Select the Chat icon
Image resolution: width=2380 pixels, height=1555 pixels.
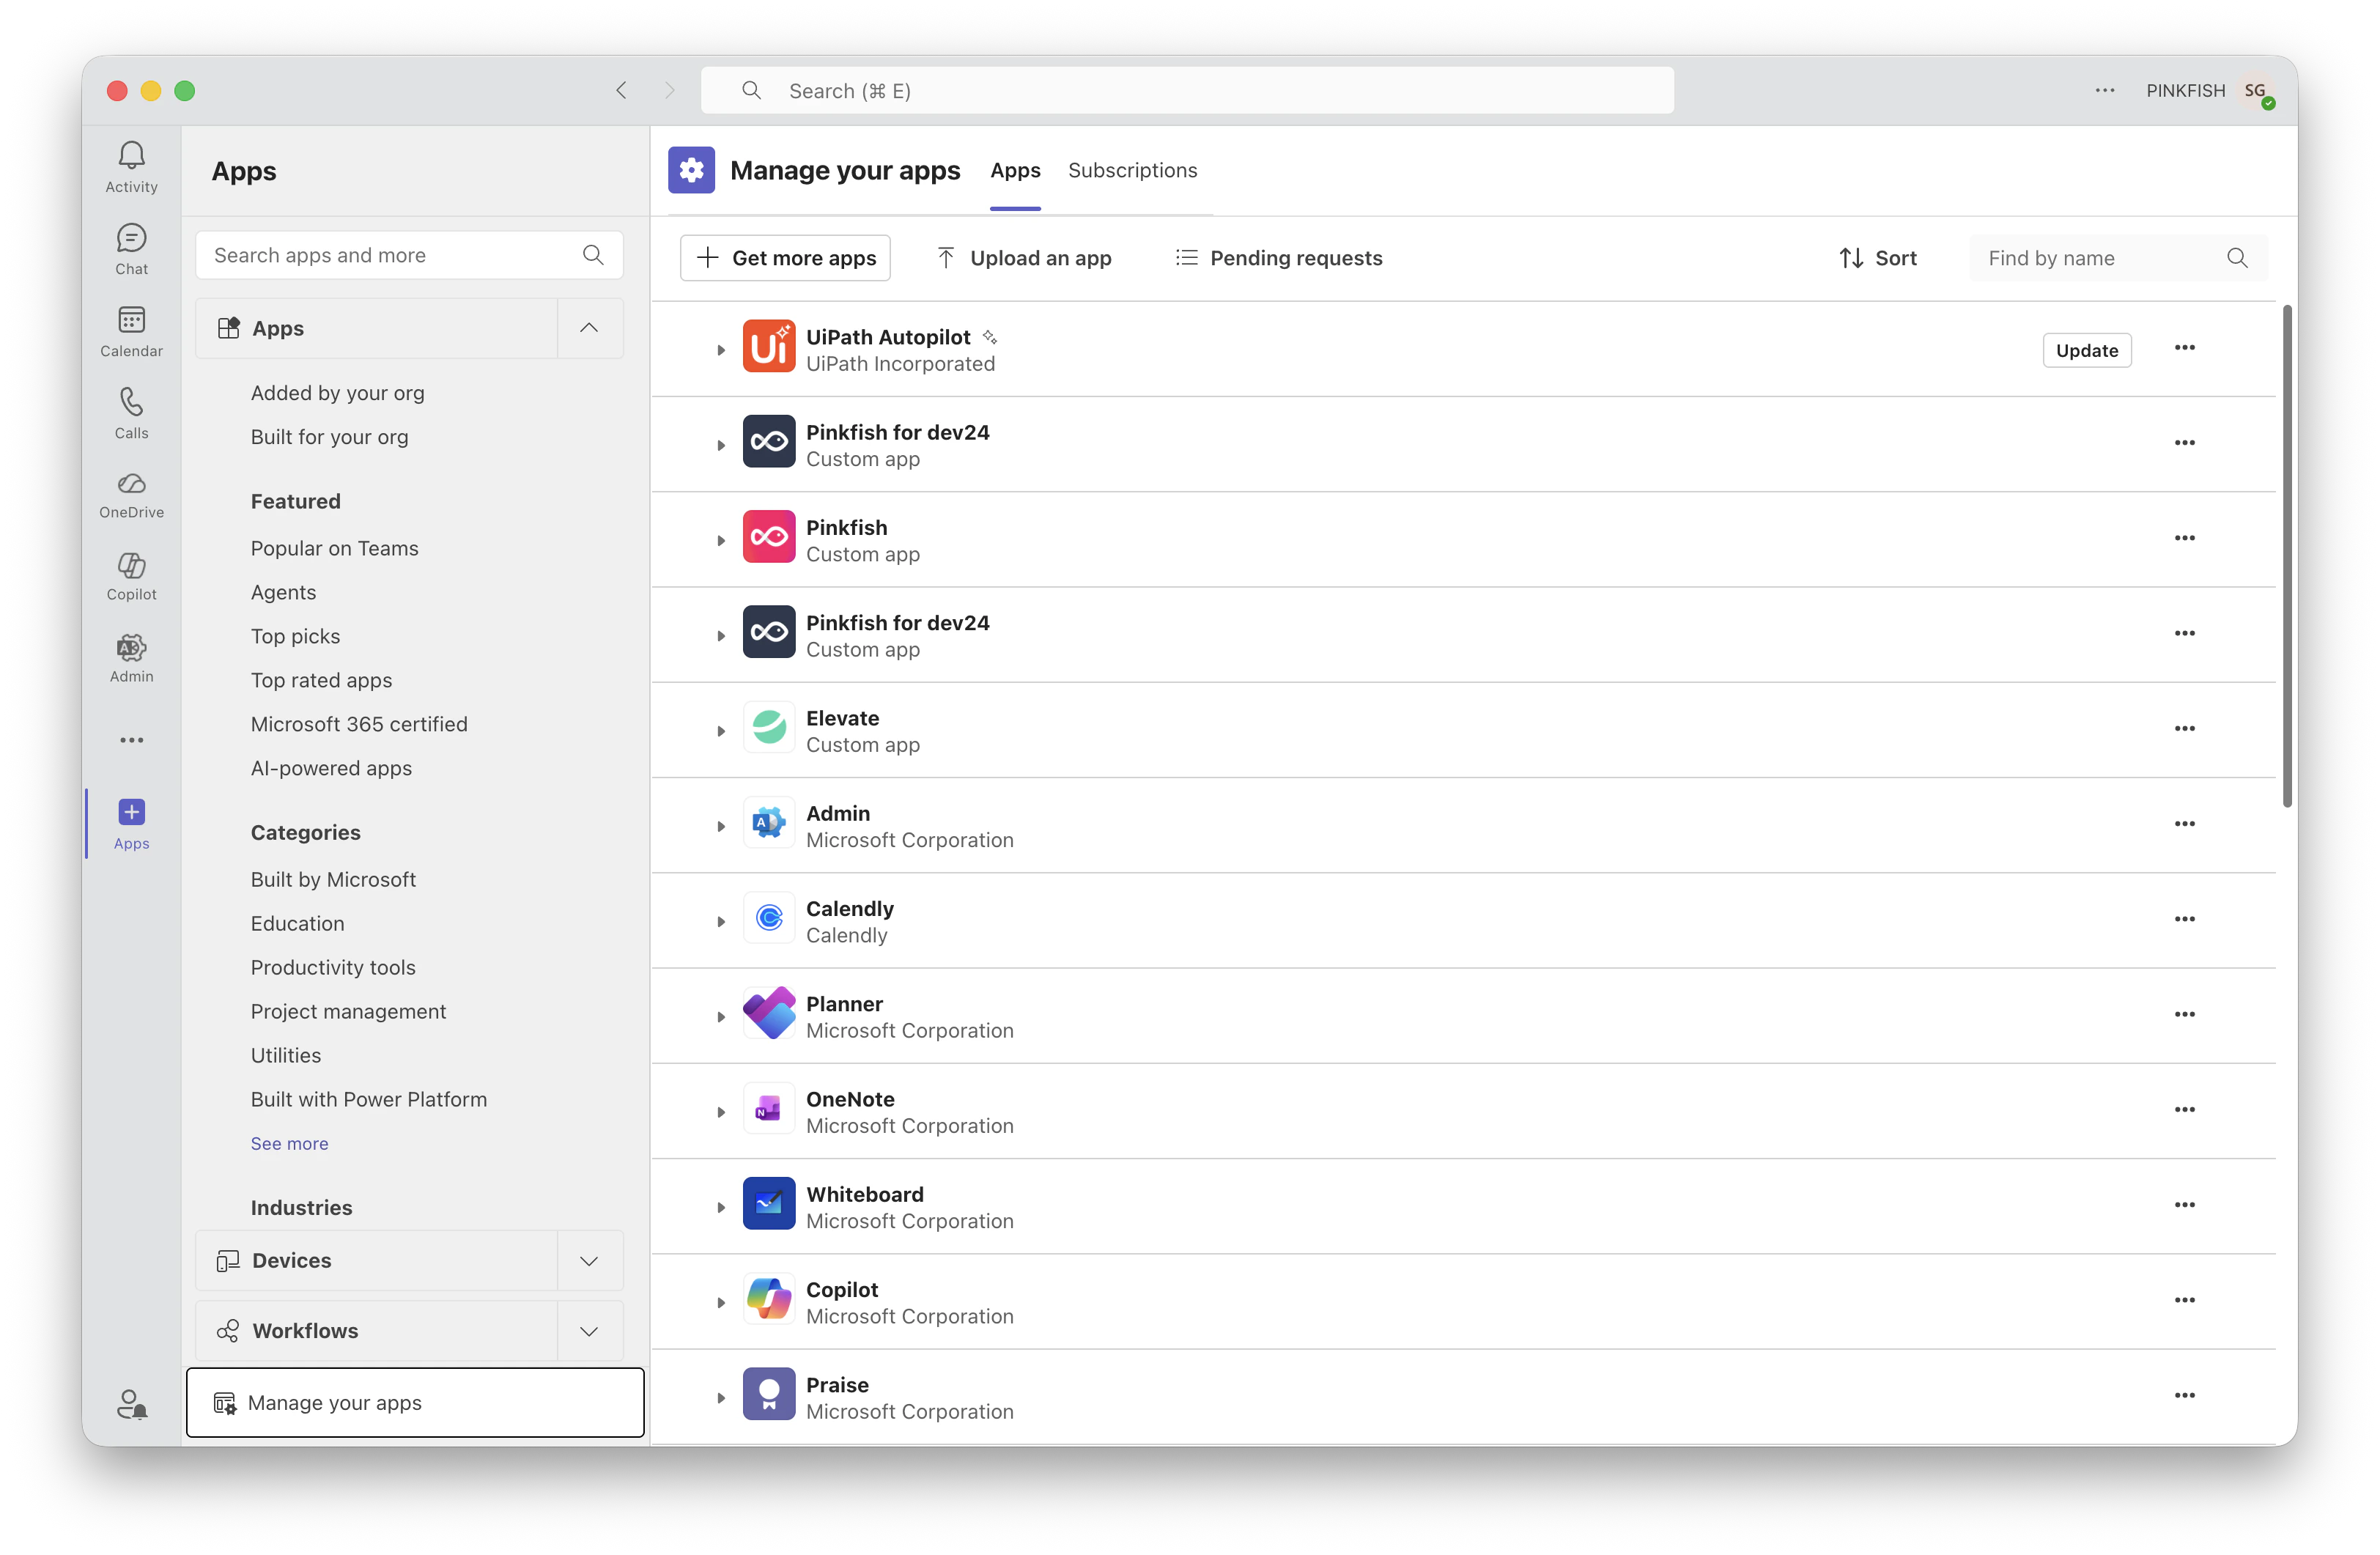pyautogui.click(x=131, y=248)
